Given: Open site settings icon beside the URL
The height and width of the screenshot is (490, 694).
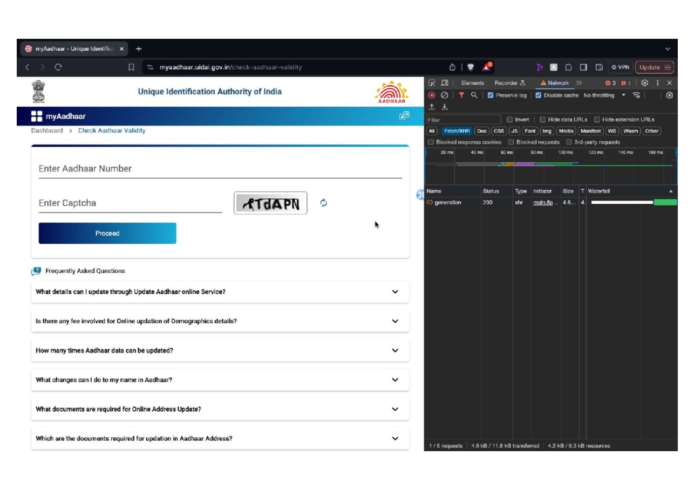Looking at the screenshot, I should 150,67.
